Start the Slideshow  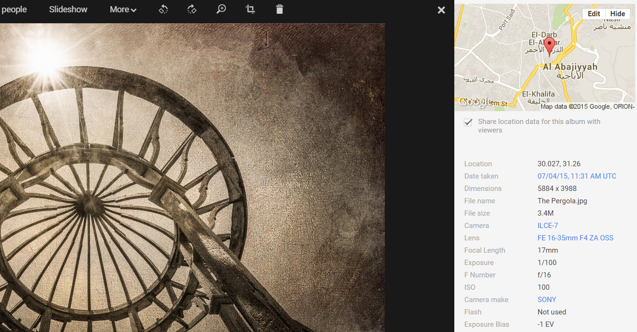68,9
